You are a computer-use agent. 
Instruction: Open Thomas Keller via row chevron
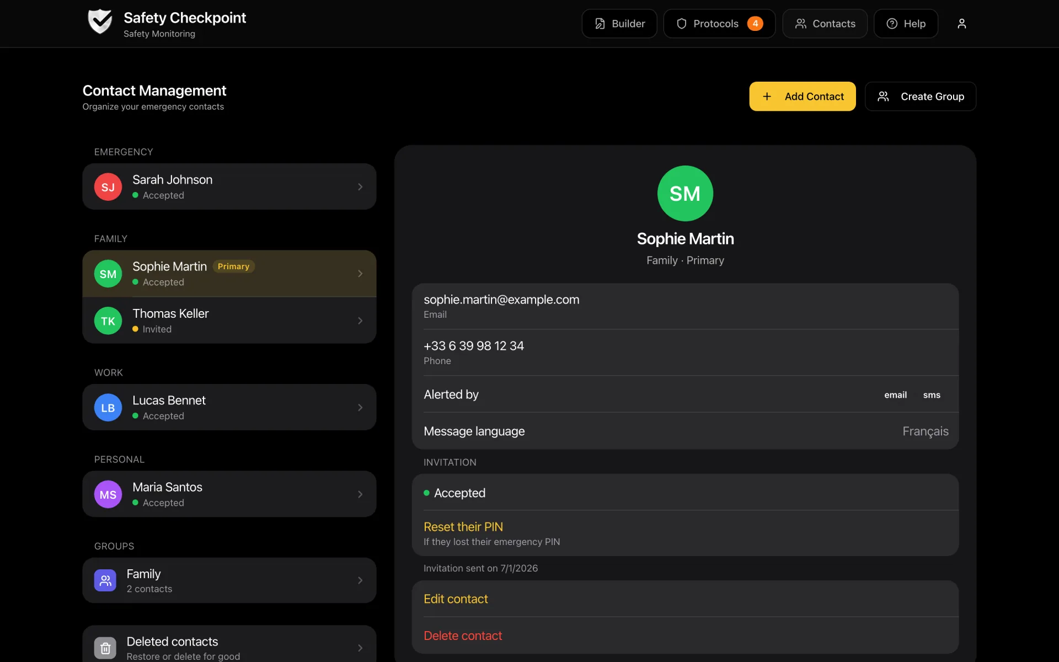(x=360, y=321)
